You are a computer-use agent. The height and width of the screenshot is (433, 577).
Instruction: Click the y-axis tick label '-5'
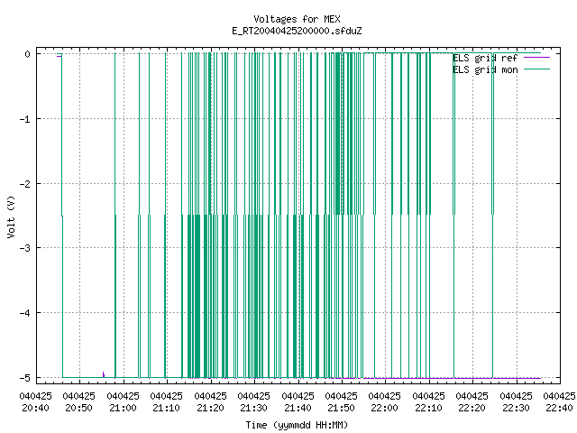tap(25, 378)
